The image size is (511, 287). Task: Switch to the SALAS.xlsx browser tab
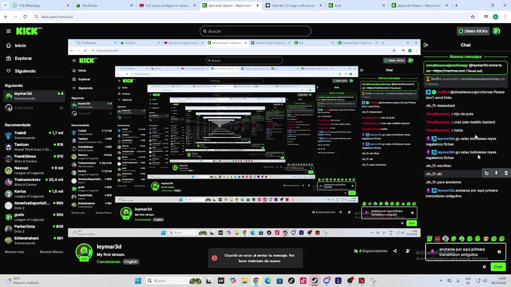pyautogui.click(x=103, y=6)
